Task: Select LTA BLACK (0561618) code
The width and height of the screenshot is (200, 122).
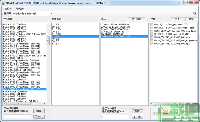Action: pyautogui.click(x=124, y=32)
